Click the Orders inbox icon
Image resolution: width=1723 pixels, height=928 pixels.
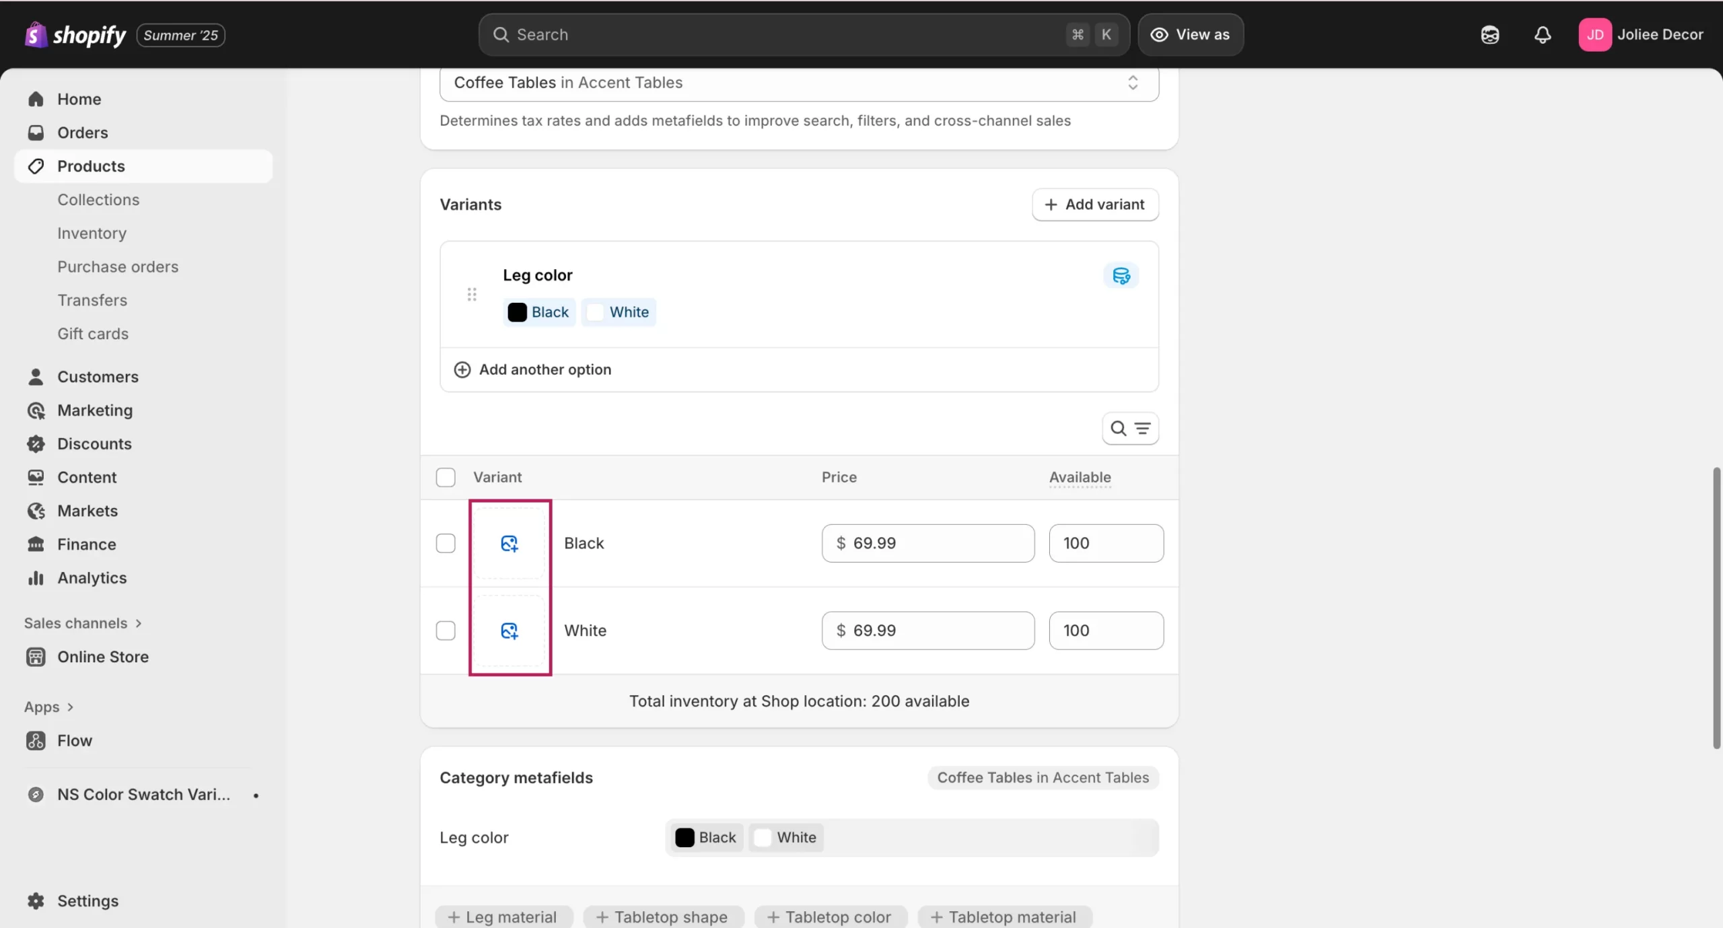coord(36,133)
